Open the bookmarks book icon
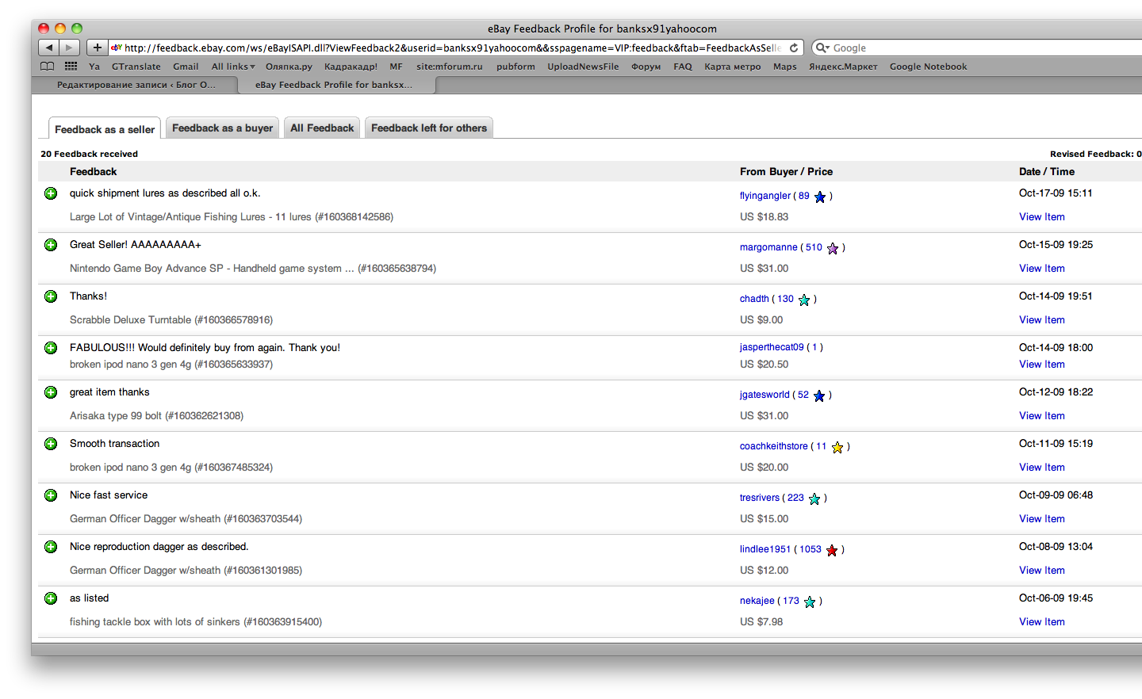Viewport: 1142px width, 699px height. [48, 67]
